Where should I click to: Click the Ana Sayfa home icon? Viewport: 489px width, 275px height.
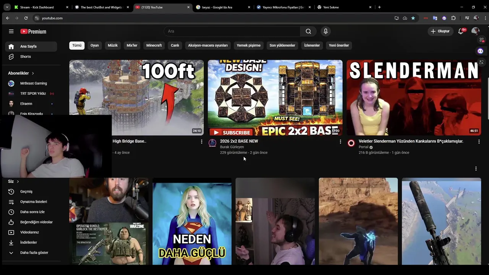coord(11,46)
